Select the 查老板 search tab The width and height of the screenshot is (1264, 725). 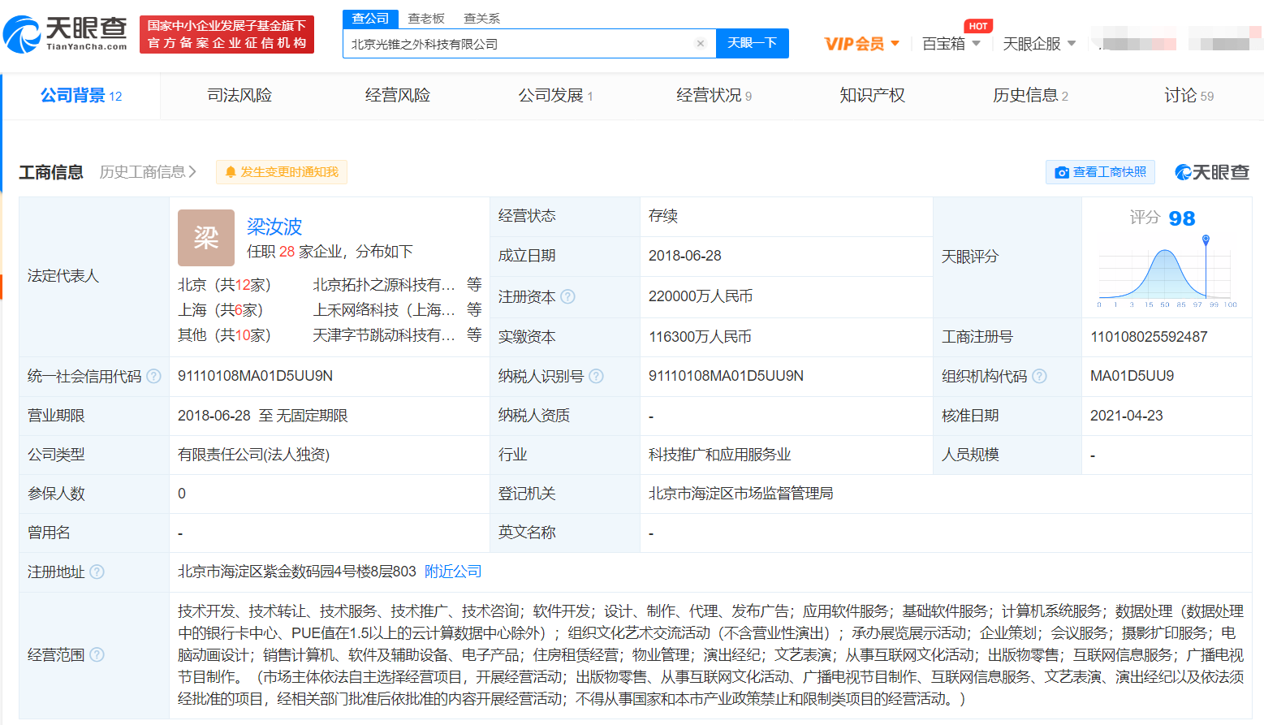(426, 19)
